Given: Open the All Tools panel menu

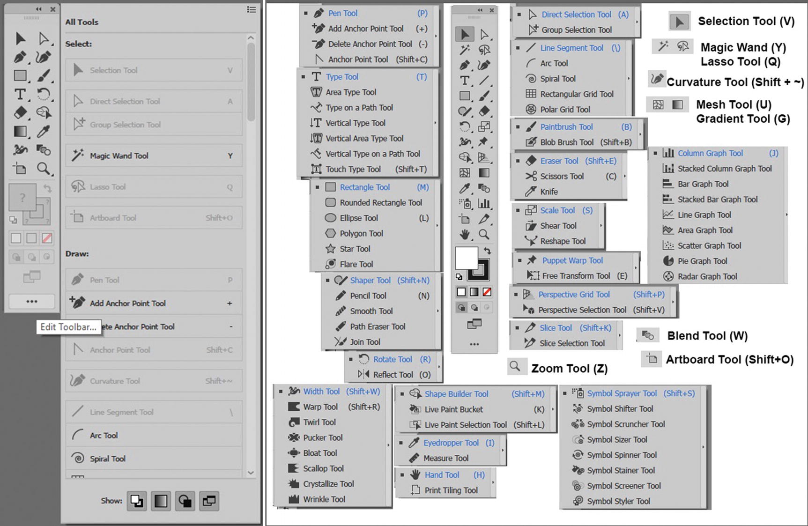Looking at the screenshot, I should (251, 9).
